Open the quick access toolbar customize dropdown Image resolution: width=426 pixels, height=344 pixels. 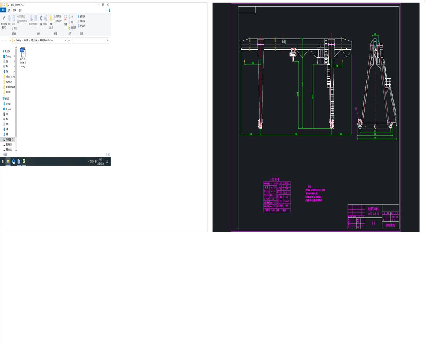click(9, 5)
